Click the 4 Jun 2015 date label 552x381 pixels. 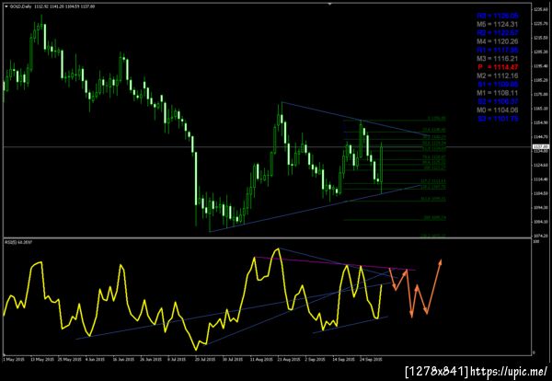pos(96,360)
